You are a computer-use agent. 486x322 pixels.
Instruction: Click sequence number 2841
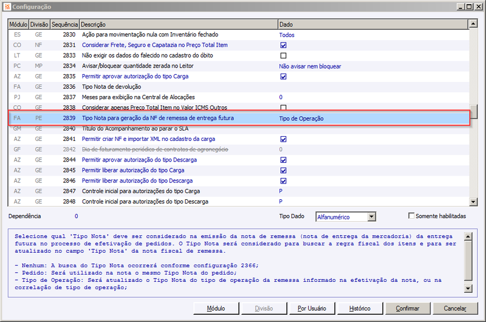point(69,139)
